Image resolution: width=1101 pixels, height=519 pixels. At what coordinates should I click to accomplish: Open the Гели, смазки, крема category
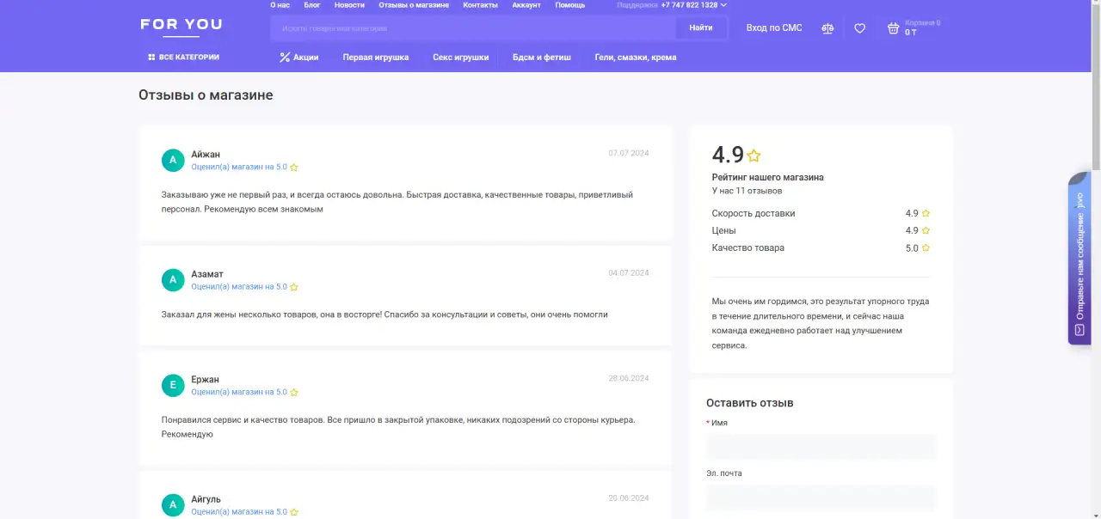tap(635, 58)
